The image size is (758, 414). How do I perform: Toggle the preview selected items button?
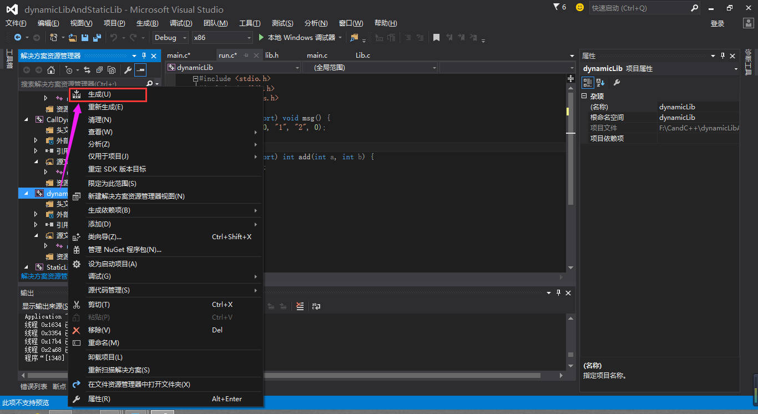pos(140,70)
